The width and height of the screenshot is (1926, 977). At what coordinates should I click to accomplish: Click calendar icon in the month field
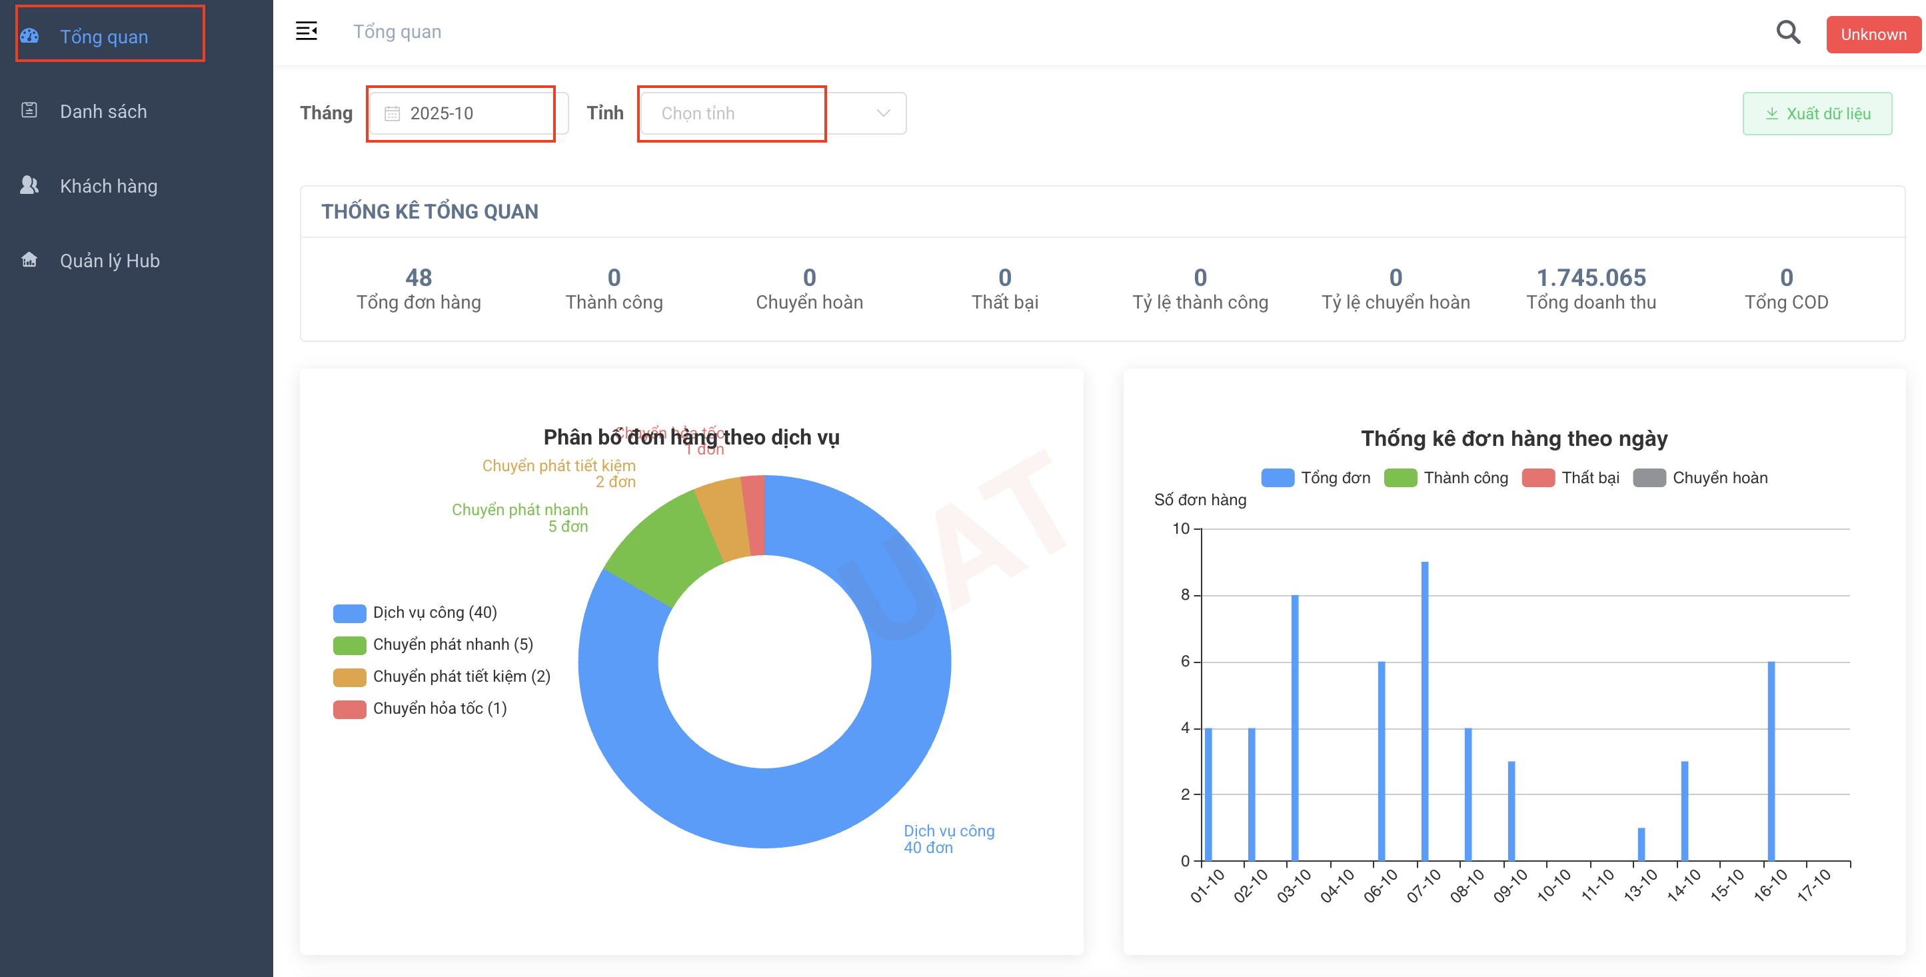(x=392, y=113)
